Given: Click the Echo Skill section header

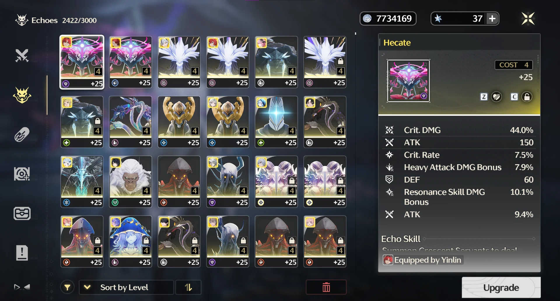Looking at the screenshot, I should 401,239.
